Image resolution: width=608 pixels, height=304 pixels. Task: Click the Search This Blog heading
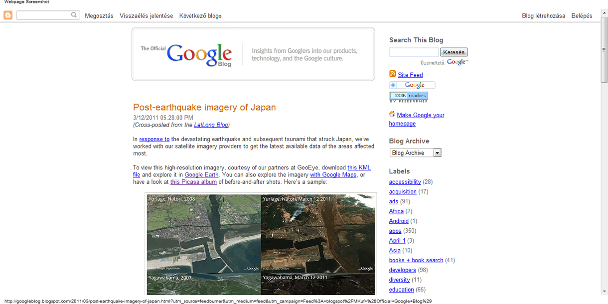coord(416,40)
